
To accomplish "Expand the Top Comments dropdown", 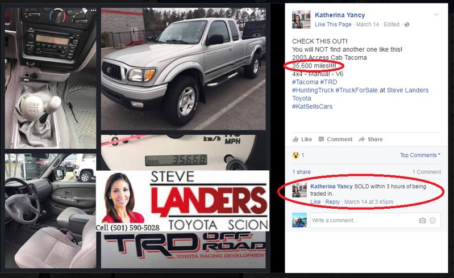I will coord(420,155).
